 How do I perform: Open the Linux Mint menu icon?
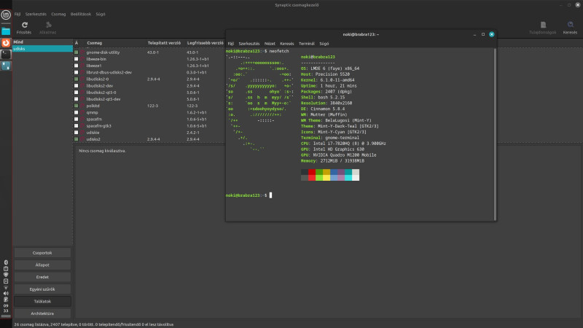[6, 15]
